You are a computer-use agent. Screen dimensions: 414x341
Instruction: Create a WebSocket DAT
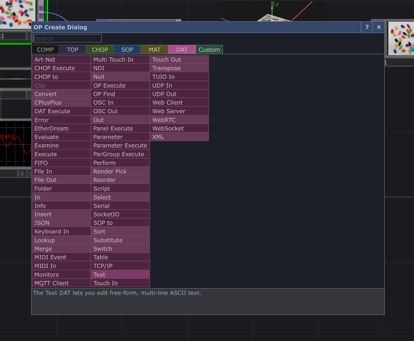point(179,128)
